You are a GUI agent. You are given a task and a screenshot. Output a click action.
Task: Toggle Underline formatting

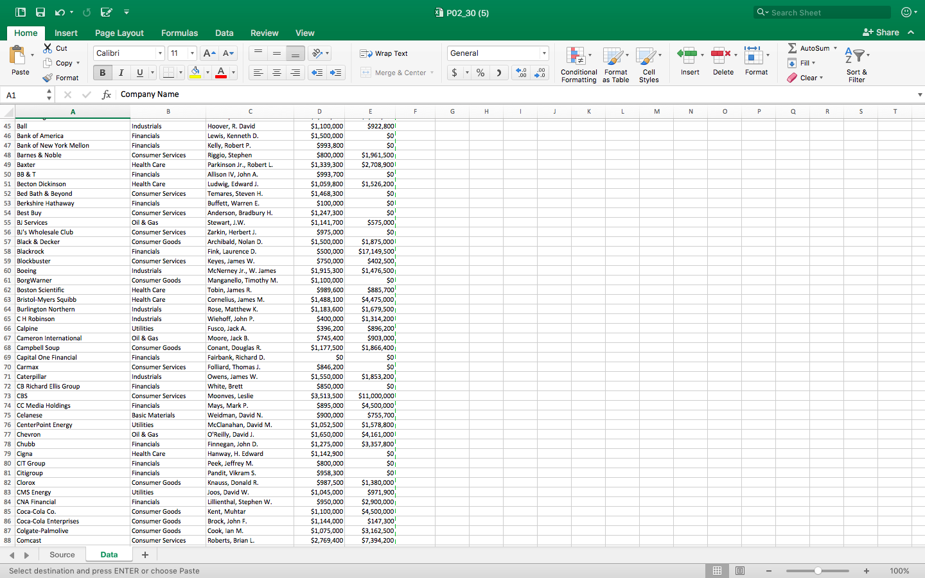tap(139, 73)
